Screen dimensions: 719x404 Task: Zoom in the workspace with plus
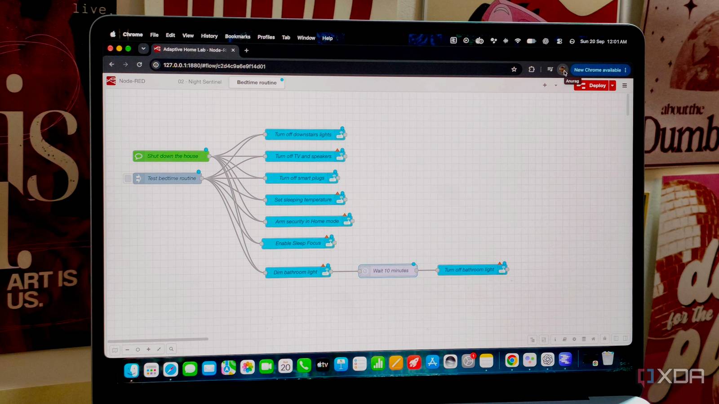pyautogui.click(x=148, y=349)
